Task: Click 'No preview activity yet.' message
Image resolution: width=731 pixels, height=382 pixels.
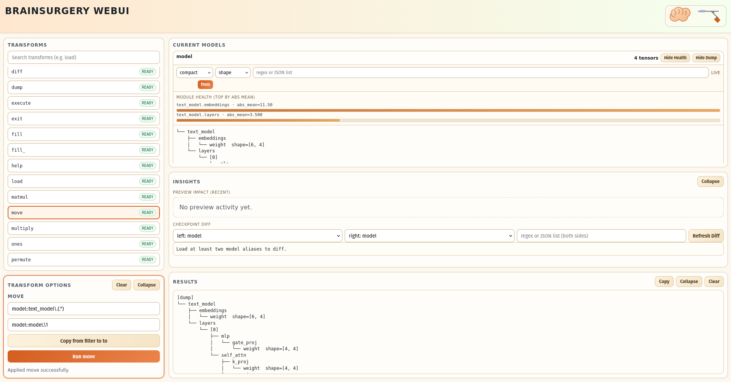Action: point(215,207)
